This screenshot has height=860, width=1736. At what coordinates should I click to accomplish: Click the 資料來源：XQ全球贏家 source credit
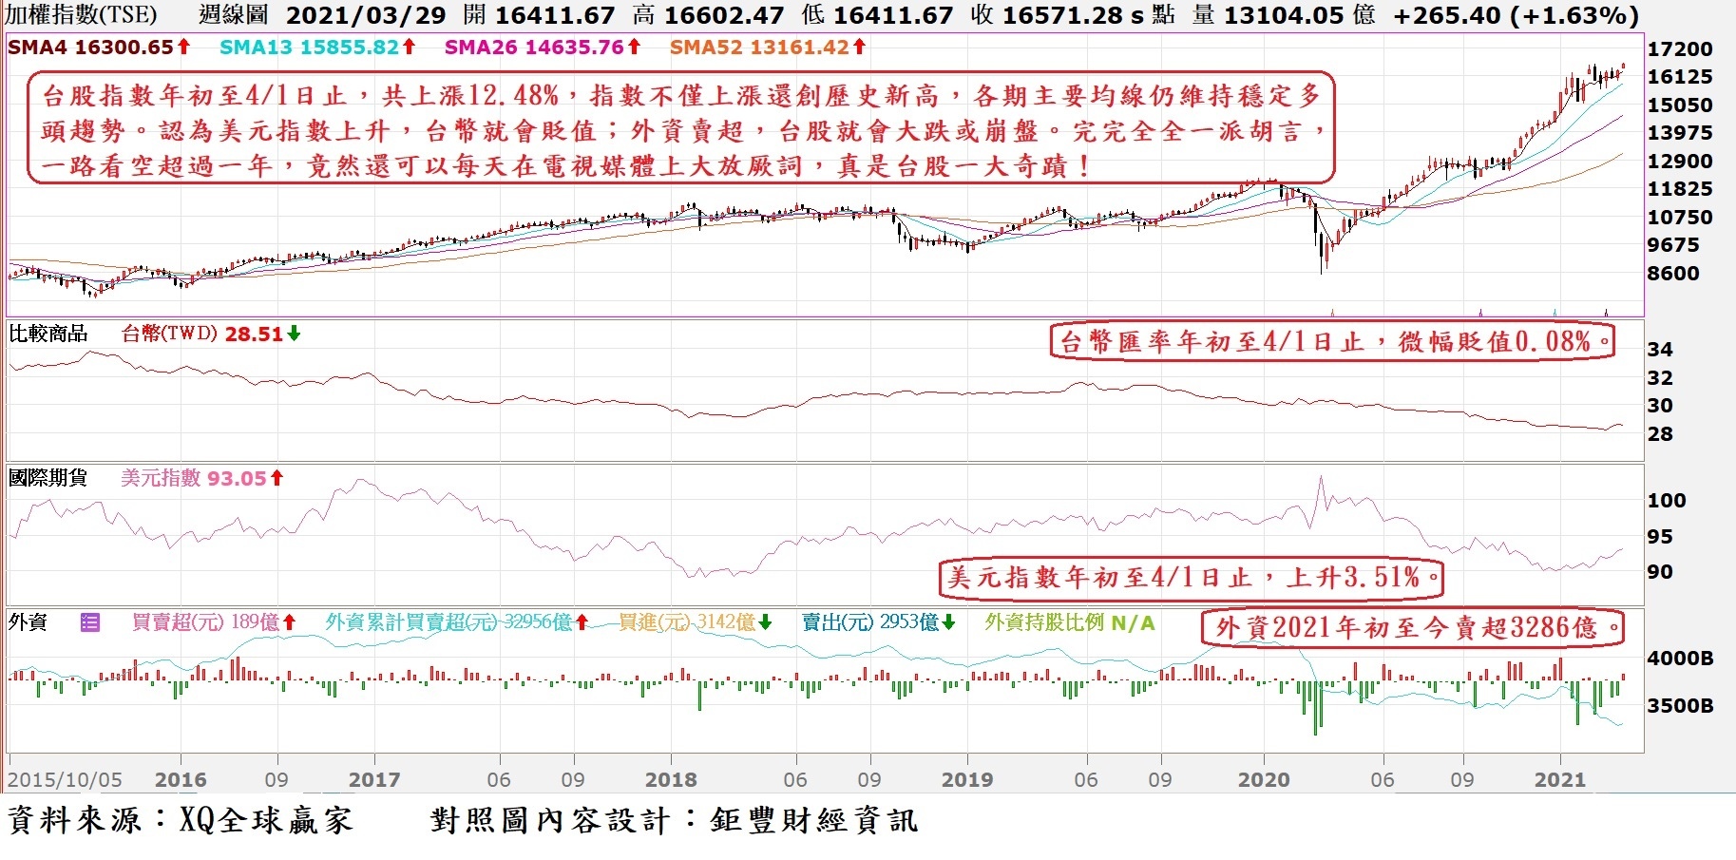click(181, 821)
